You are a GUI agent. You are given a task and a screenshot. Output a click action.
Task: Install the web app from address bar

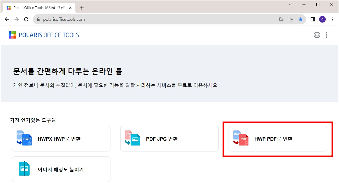[281, 19]
